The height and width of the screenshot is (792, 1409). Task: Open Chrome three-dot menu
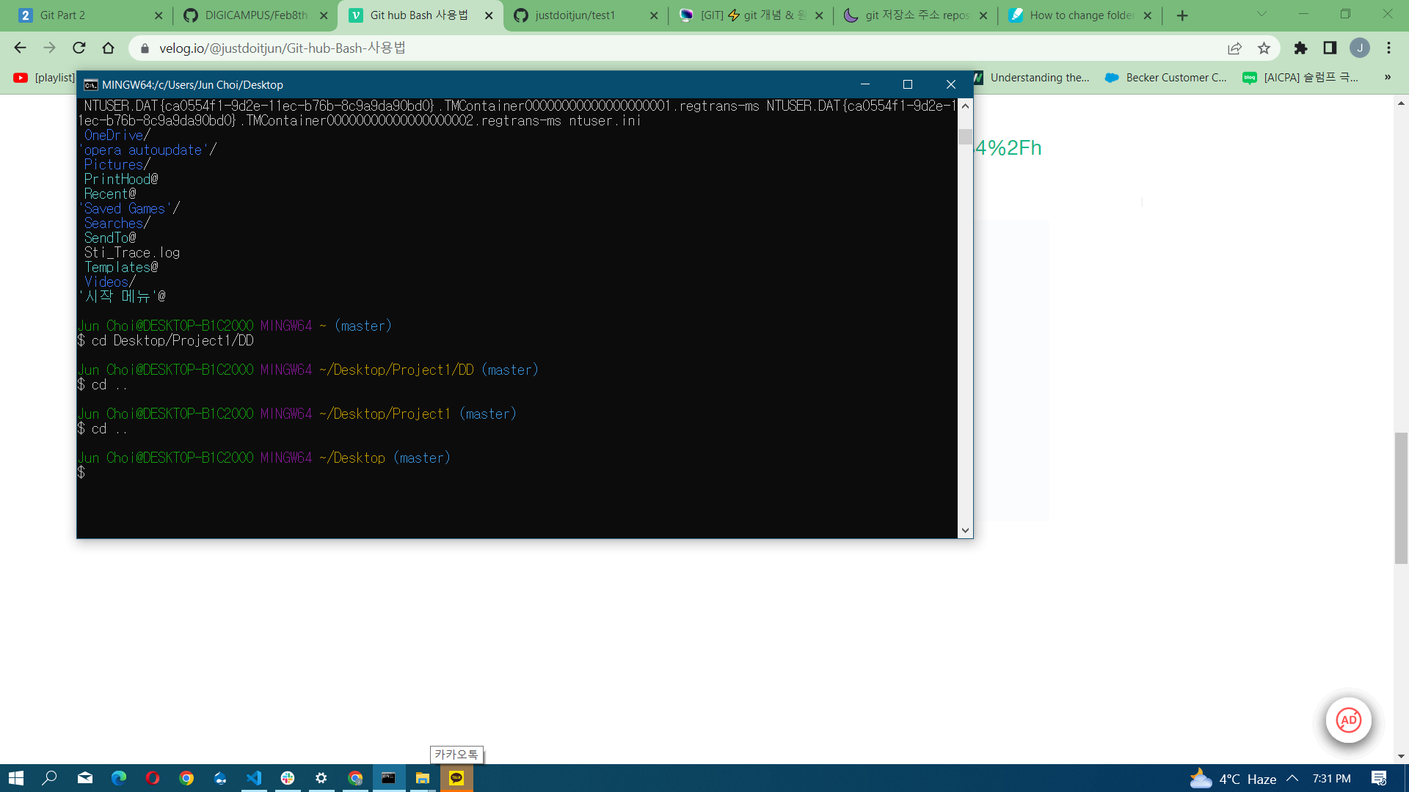(1388, 48)
